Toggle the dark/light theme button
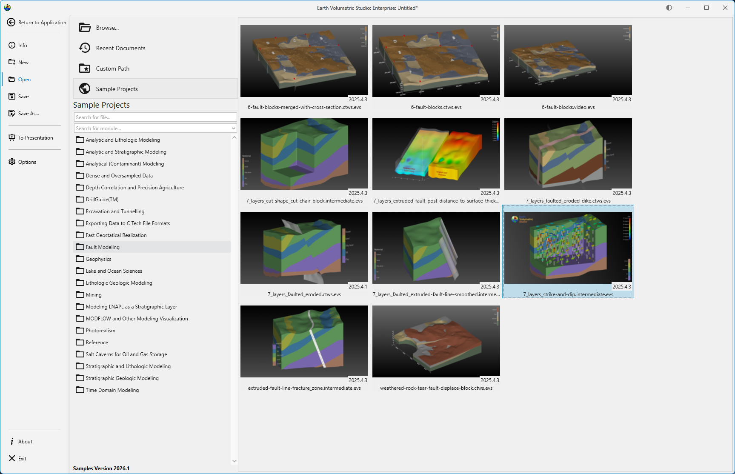 point(669,8)
